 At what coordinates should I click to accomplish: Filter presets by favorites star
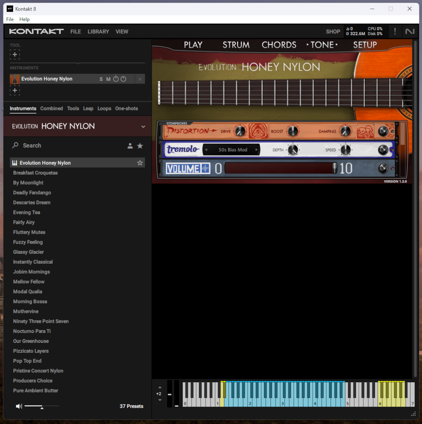pos(140,146)
